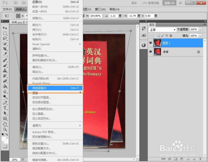Click the foreground color swatch

4,139
